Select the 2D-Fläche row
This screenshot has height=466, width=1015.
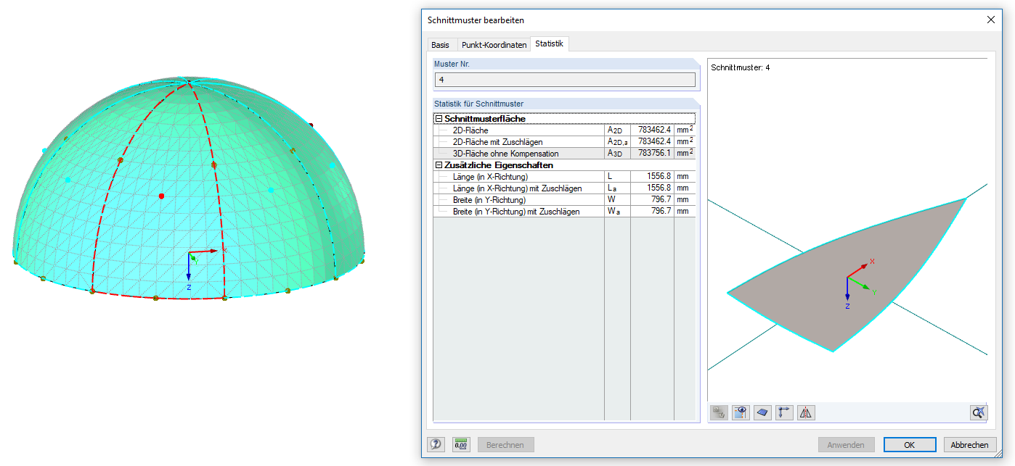564,130
